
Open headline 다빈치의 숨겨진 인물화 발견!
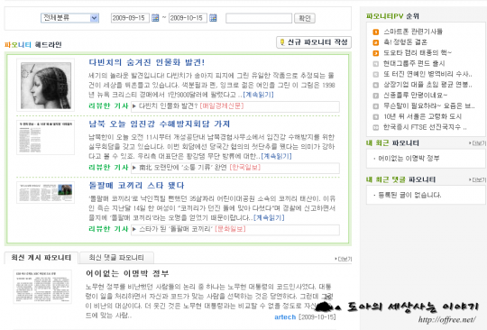coord(147,62)
